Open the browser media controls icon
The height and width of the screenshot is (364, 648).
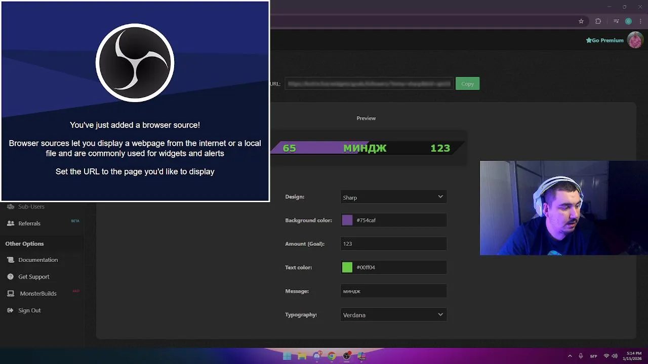click(616, 21)
